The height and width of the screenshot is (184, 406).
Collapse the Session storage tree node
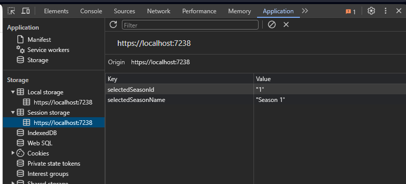point(13,112)
